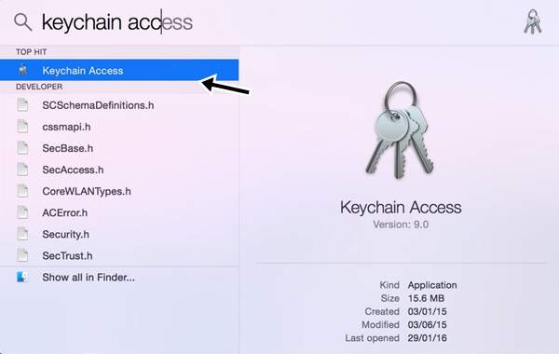This screenshot has width=559, height=354.
Task: Click the large Keychain Access keys icon
Action: point(401,130)
